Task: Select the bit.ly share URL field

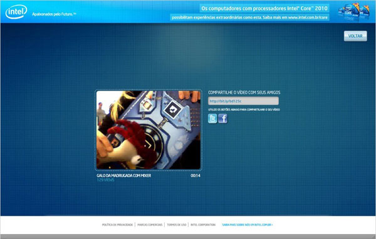Action: pyautogui.click(x=243, y=101)
